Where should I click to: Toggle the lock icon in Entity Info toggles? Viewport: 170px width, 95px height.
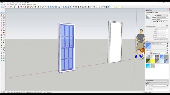159,22
